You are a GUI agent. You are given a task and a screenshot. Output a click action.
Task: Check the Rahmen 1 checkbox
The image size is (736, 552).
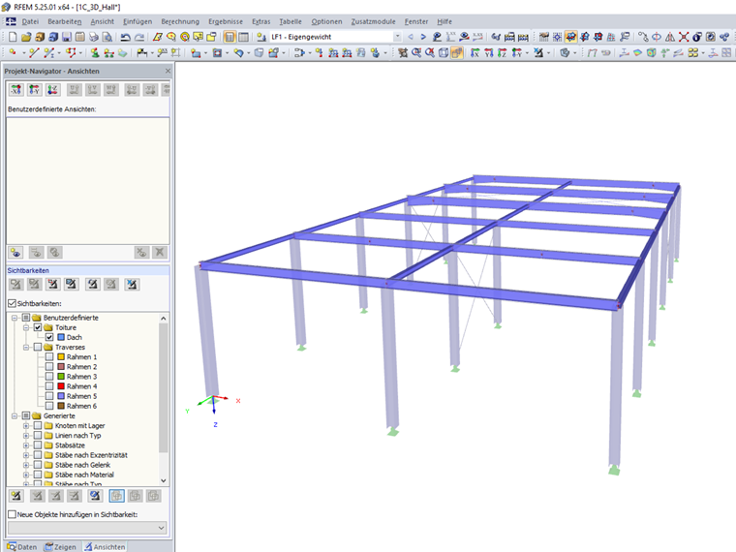pyautogui.click(x=49, y=356)
